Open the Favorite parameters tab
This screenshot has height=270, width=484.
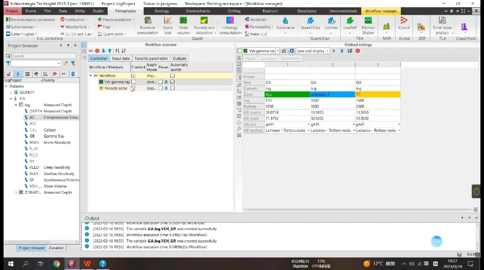(x=151, y=58)
